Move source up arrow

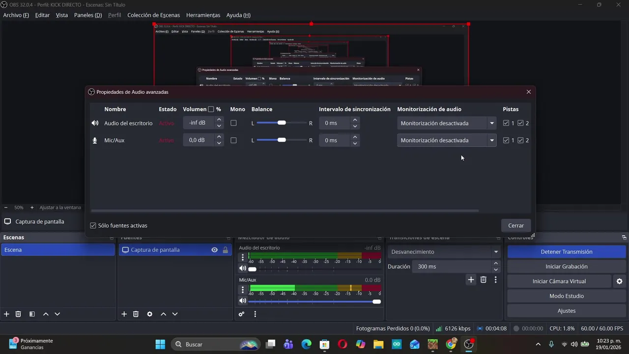tap(163, 314)
